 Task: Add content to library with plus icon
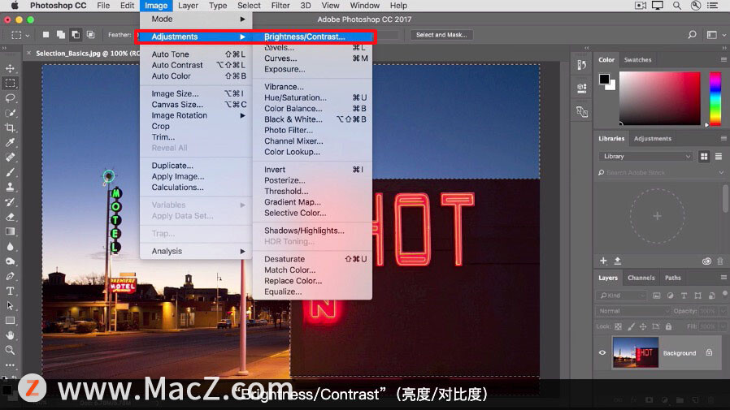click(x=603, y=261)
